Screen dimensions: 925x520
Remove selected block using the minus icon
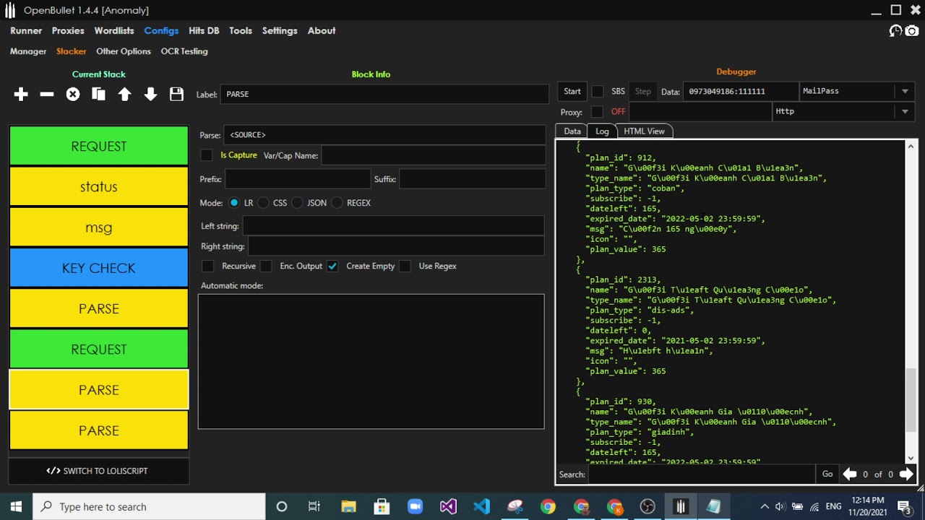pyautogui.click(x=47, y=95)
